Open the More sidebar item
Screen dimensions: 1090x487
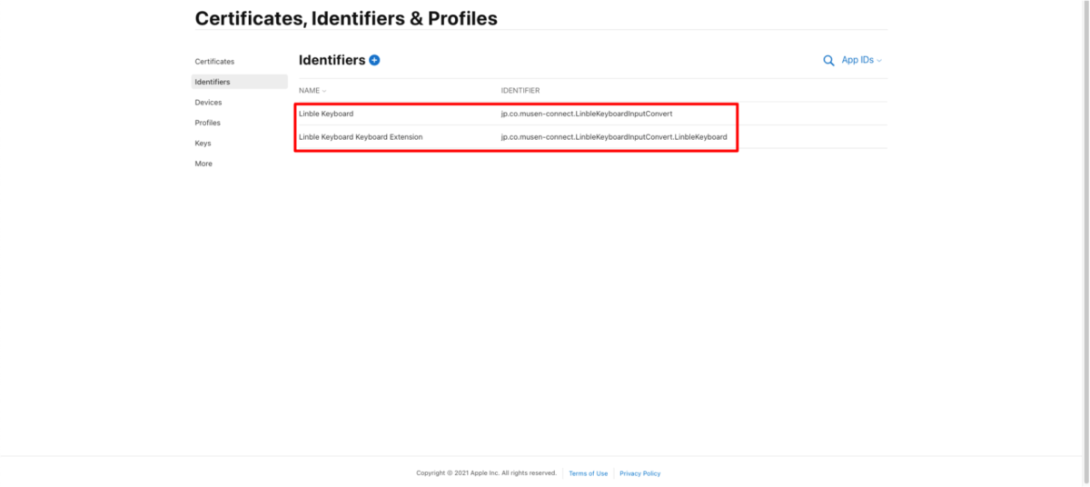click(203, 164)
